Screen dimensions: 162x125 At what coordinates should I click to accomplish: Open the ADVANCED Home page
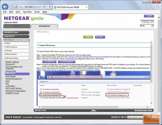pyautogui.click(x=16, y=33)
